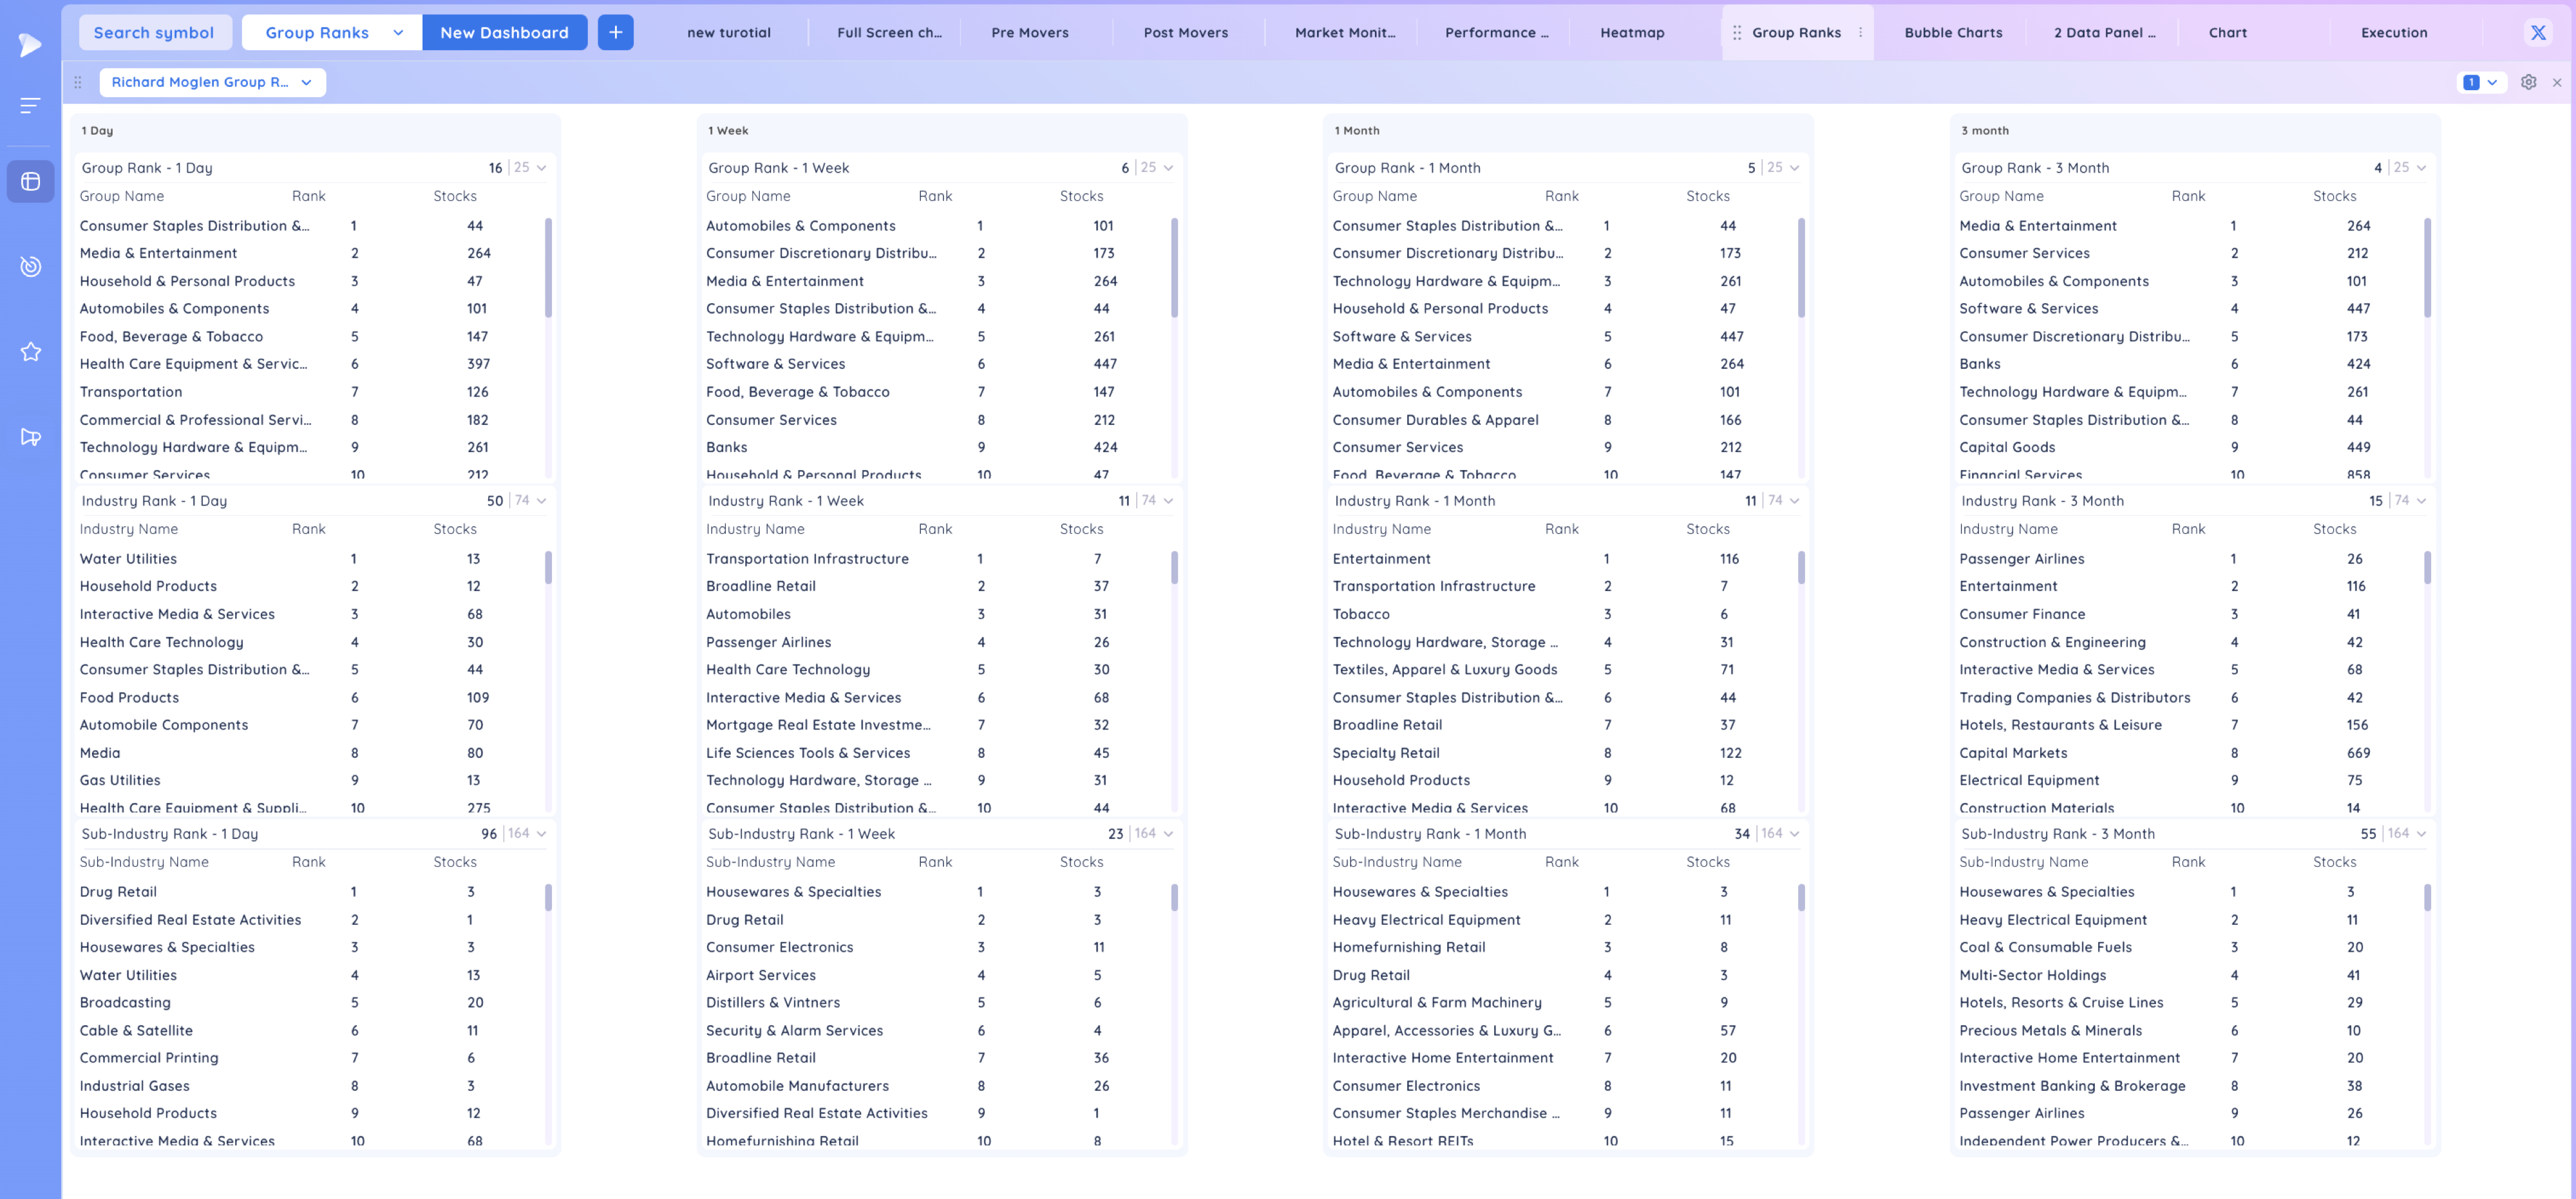Expand the Sub-Industry Rank - 3 Month chevron

(2421, 834)
